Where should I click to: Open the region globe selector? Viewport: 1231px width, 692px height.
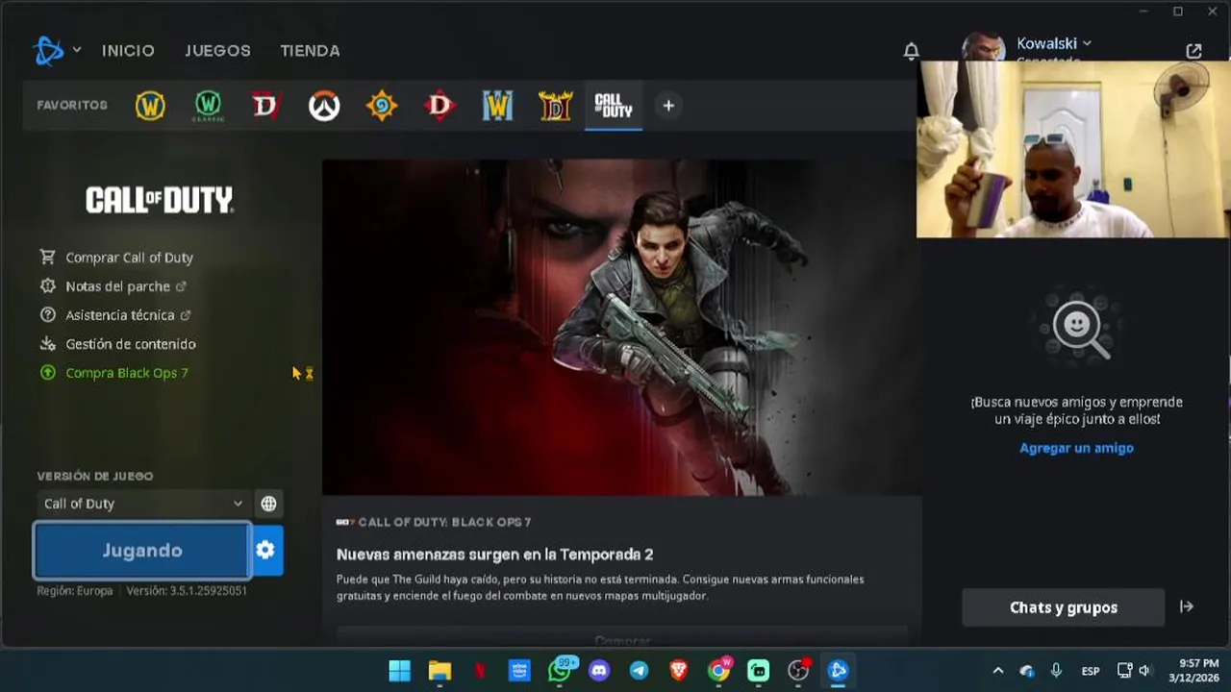(x=268, y=504)
